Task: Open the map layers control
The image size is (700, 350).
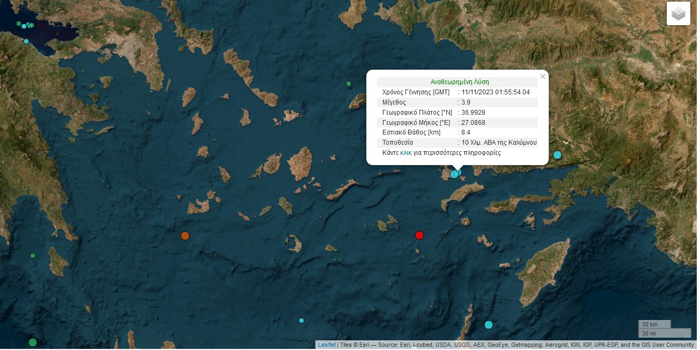Action: 678,14
